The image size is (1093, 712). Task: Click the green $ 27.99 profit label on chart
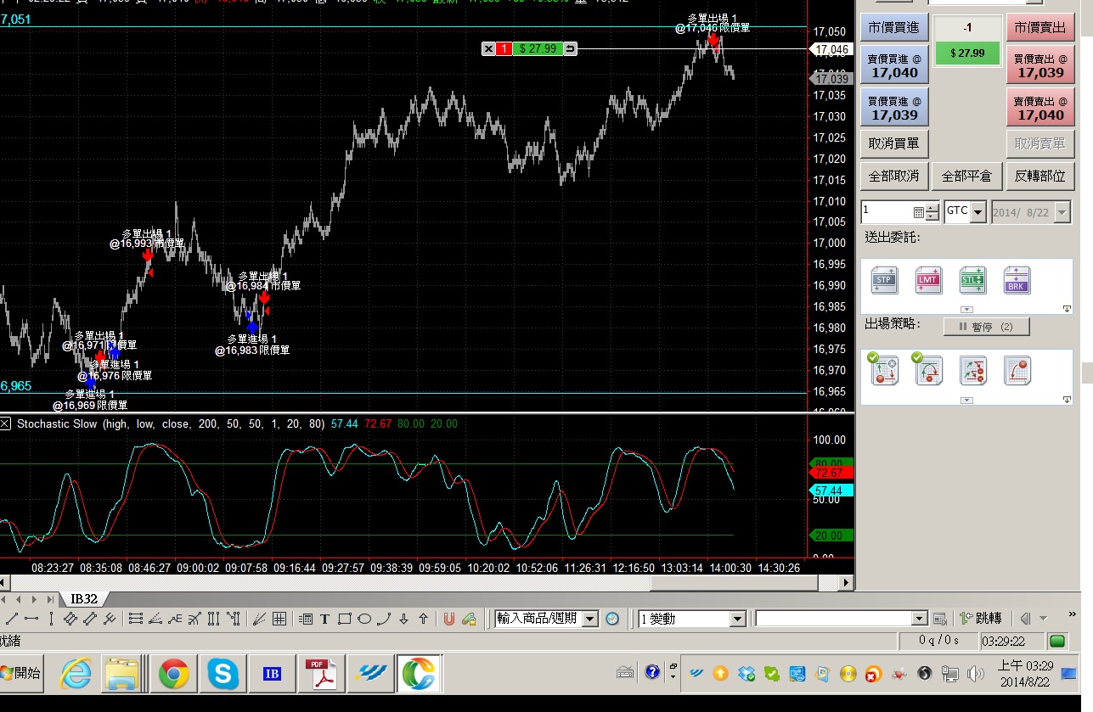point(538,49)
